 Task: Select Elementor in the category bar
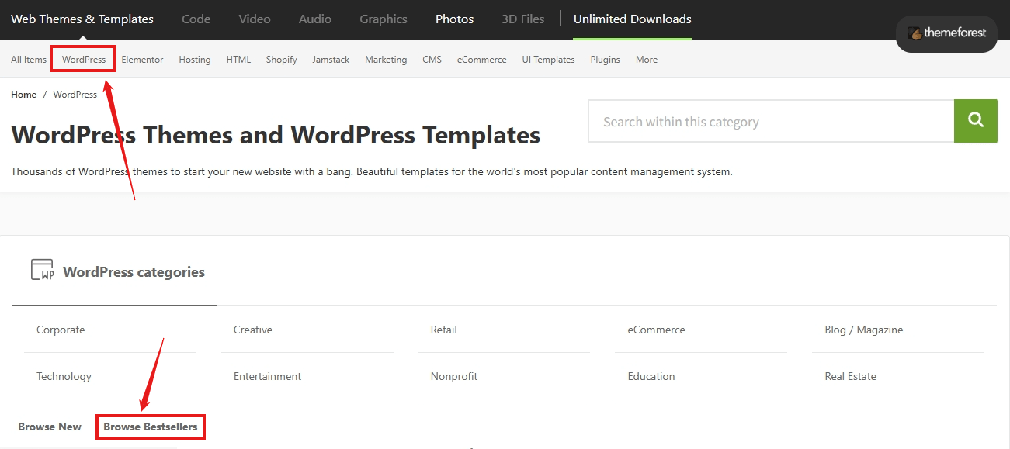142,60
